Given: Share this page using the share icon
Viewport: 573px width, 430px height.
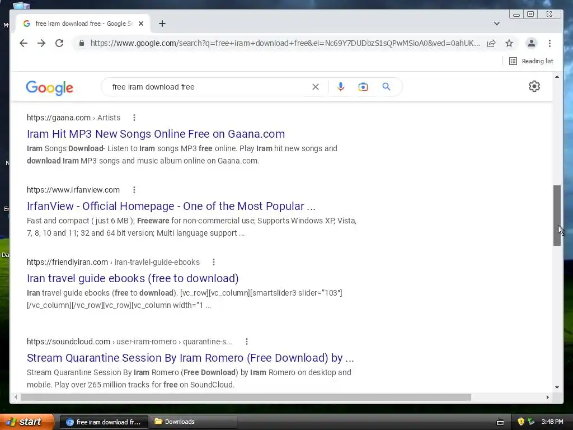Looking at the screenshot, I should click(491, 43).
